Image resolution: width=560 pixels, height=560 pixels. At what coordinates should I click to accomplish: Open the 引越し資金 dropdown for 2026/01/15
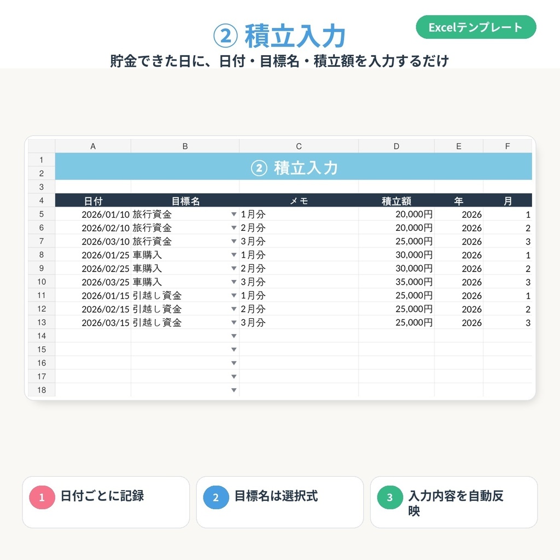click(x=234, y=296)
